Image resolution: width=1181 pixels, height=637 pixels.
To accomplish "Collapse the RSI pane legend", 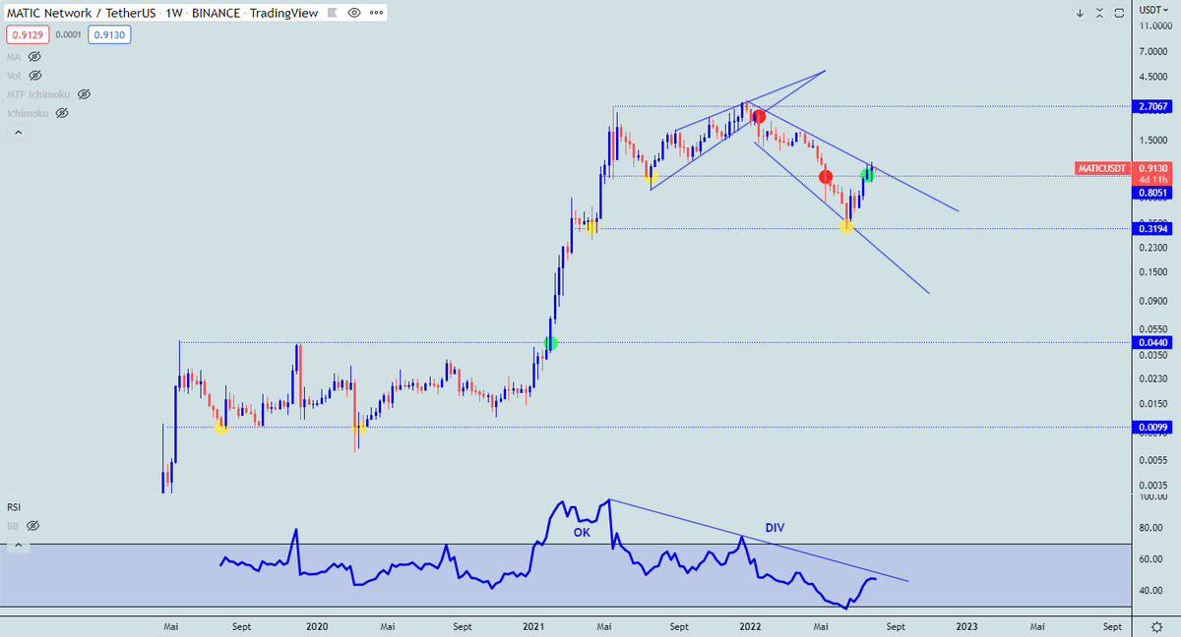I will pos(16,545).
